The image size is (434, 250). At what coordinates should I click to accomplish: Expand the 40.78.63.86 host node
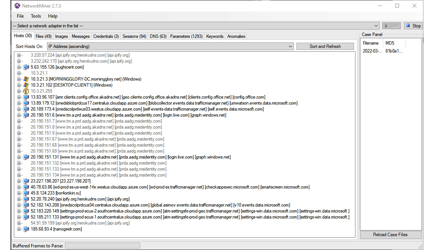coord(19,187)
